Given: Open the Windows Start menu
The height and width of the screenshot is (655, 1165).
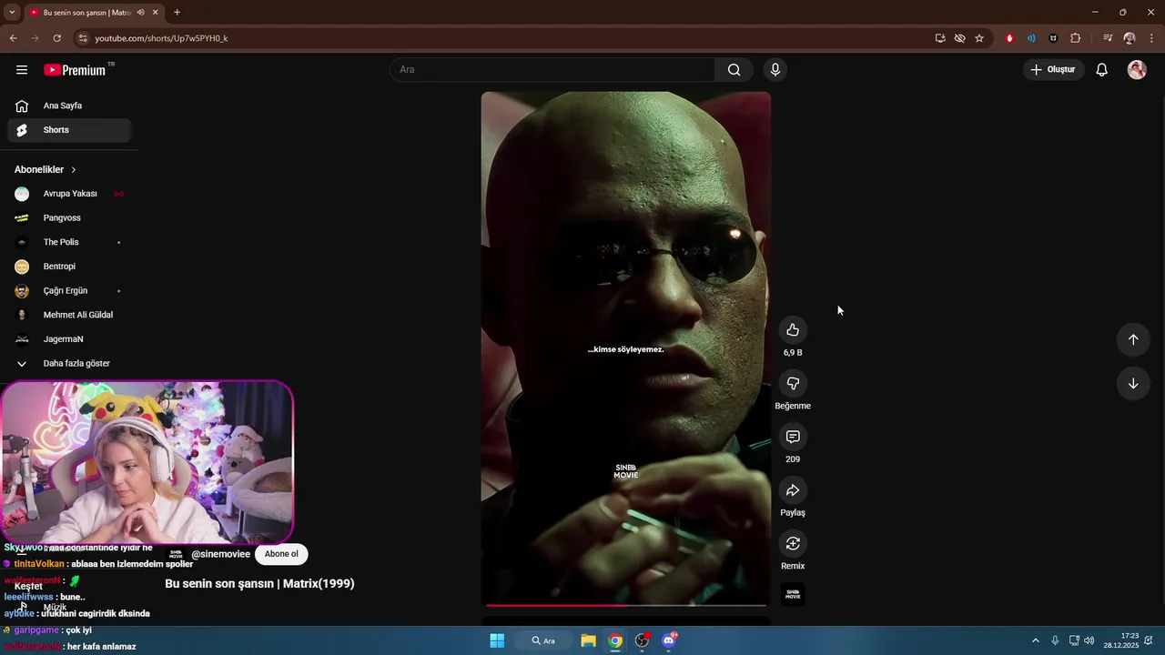Looking at the screenshot, I should 497,640.
